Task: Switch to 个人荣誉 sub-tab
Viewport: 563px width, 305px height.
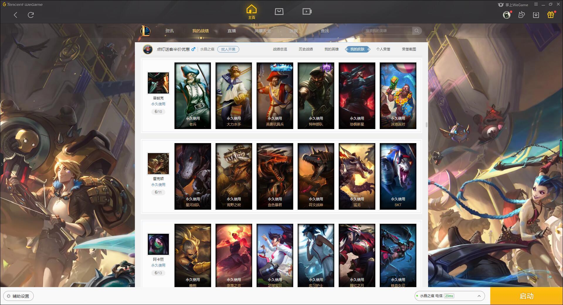Action: [x=383, y=49]
